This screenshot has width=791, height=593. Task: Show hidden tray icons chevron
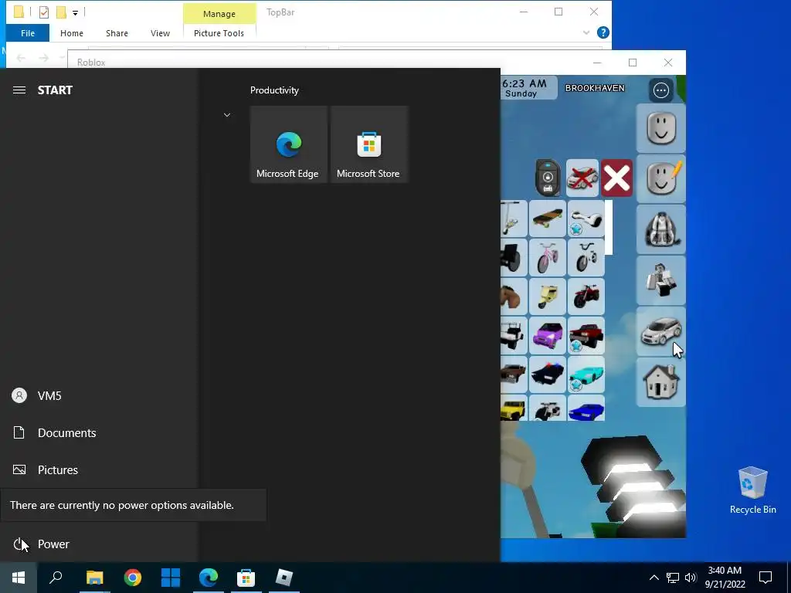pyautogui.click(x=654, y=578)
